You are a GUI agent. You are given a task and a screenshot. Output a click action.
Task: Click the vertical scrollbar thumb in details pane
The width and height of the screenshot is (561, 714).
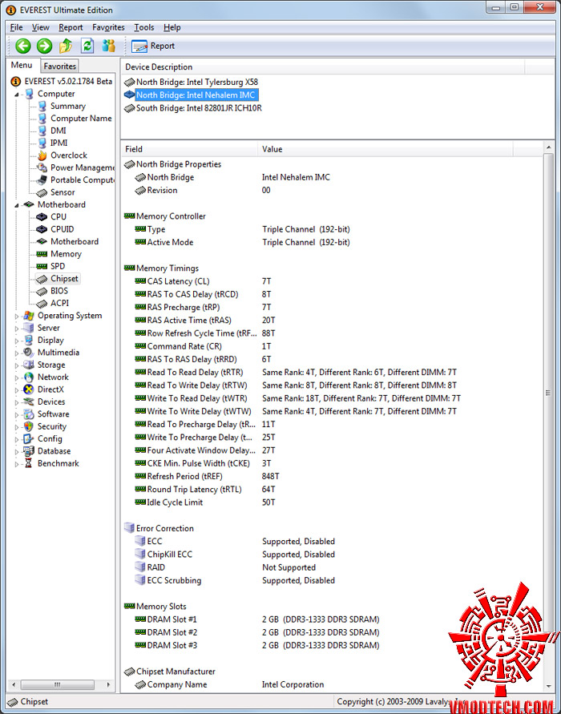(x=548, y=393)
